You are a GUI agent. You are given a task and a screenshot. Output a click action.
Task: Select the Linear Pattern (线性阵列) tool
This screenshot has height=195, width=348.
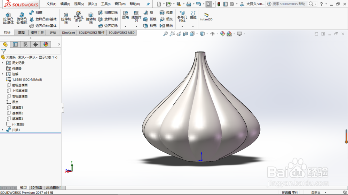coord(136,17)
